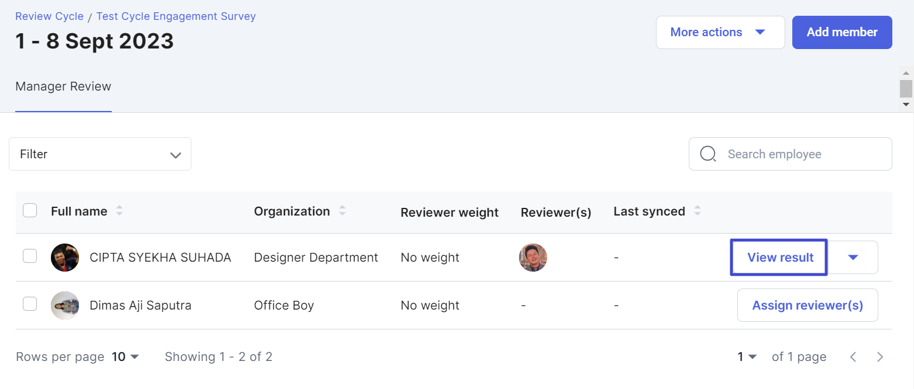914x389 pixels.
Task: Click the Showing 1 - 2 of 2 text
Action: pyautogui.click(x=218, y=356)
